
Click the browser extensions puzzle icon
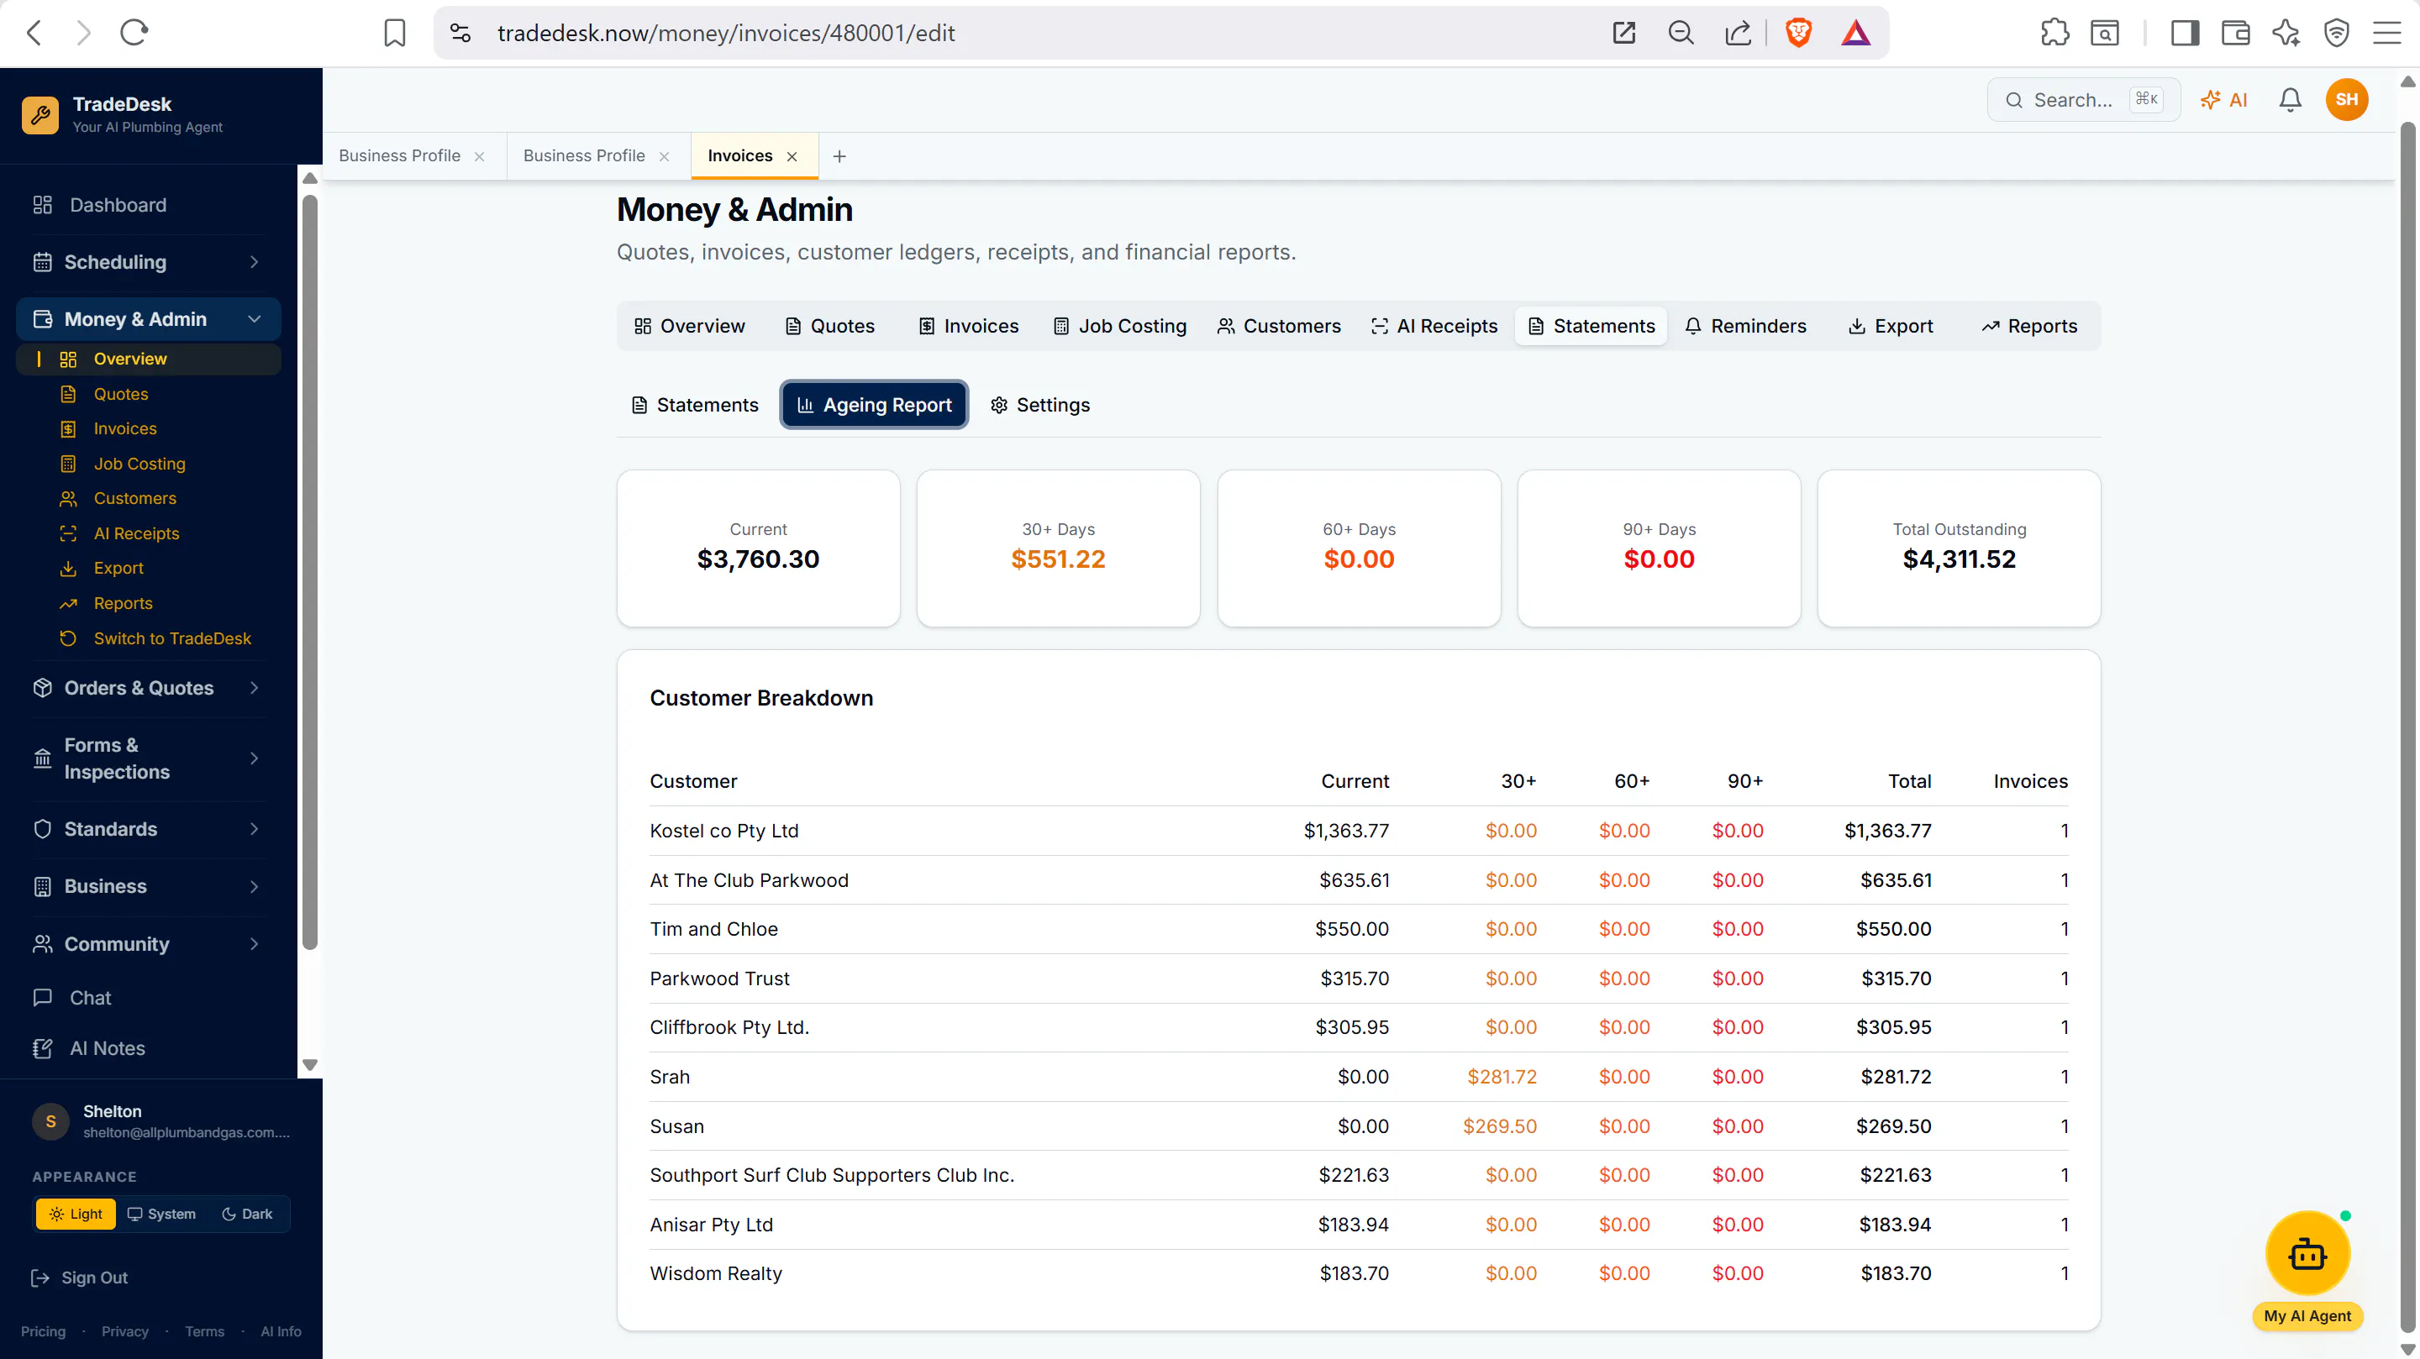(x=2054, y=33)
